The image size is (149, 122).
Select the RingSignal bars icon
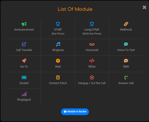click(x=24, y=94)
